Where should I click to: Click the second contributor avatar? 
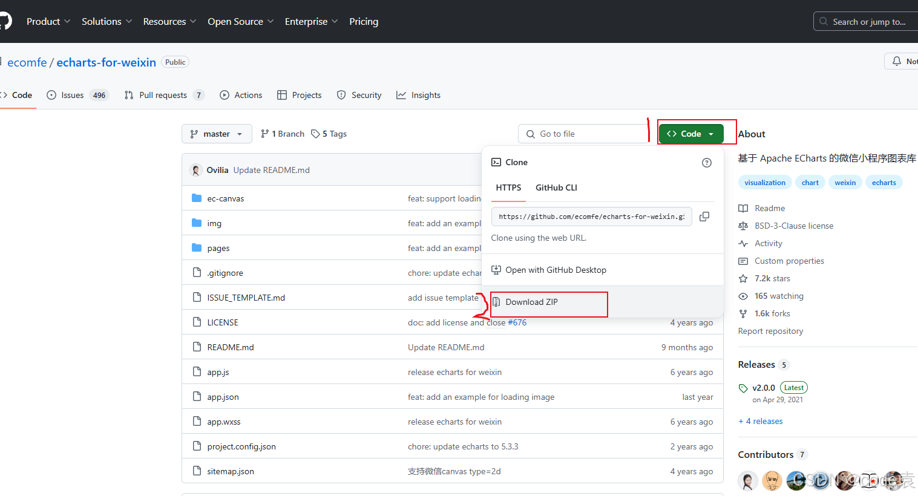(772, 481)
